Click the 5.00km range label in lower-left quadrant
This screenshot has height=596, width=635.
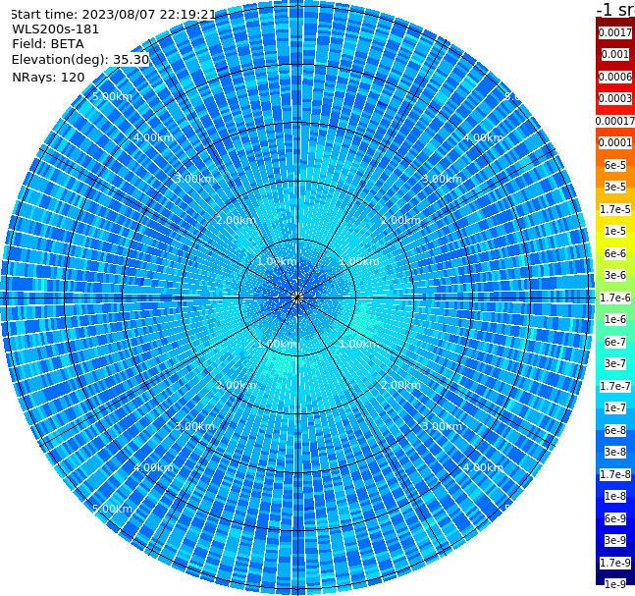tap(113, 509)
